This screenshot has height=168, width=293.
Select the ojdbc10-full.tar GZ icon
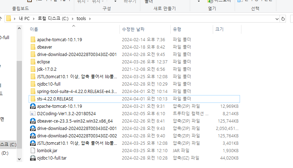[33, 158]
